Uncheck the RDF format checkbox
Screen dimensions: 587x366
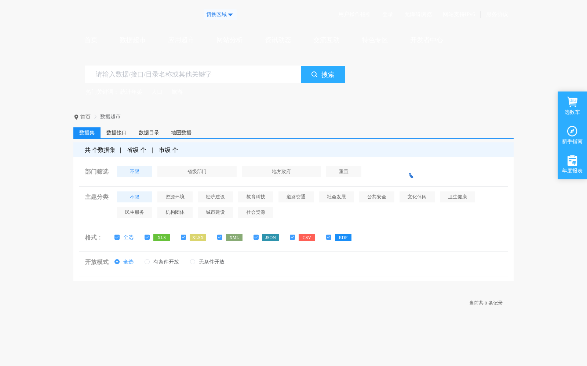coord(329,237)
